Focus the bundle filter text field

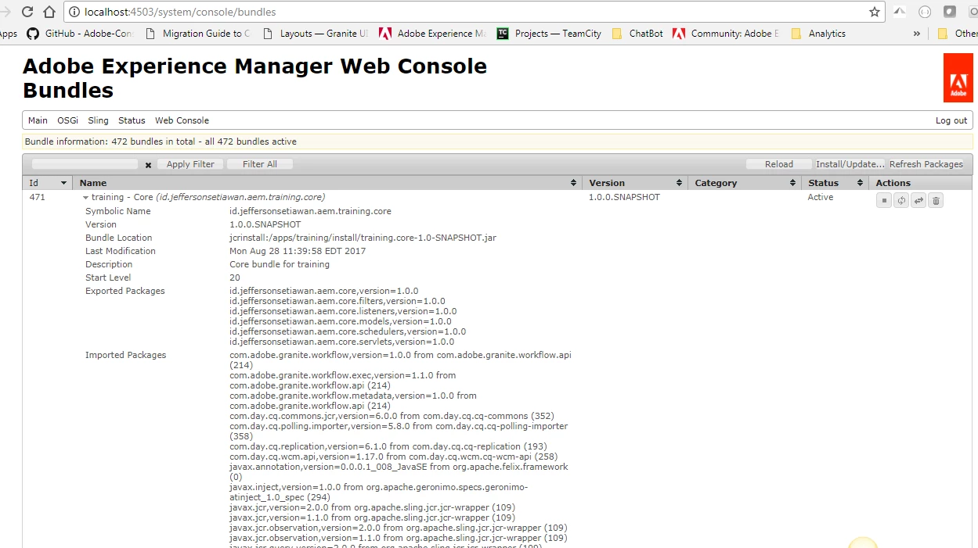[x=85, y=164]
